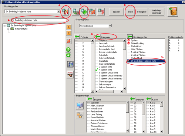This screenshot has width=185, height=136.
Task: Click the green arrow next to Brugere
Action: click(90, 99)
